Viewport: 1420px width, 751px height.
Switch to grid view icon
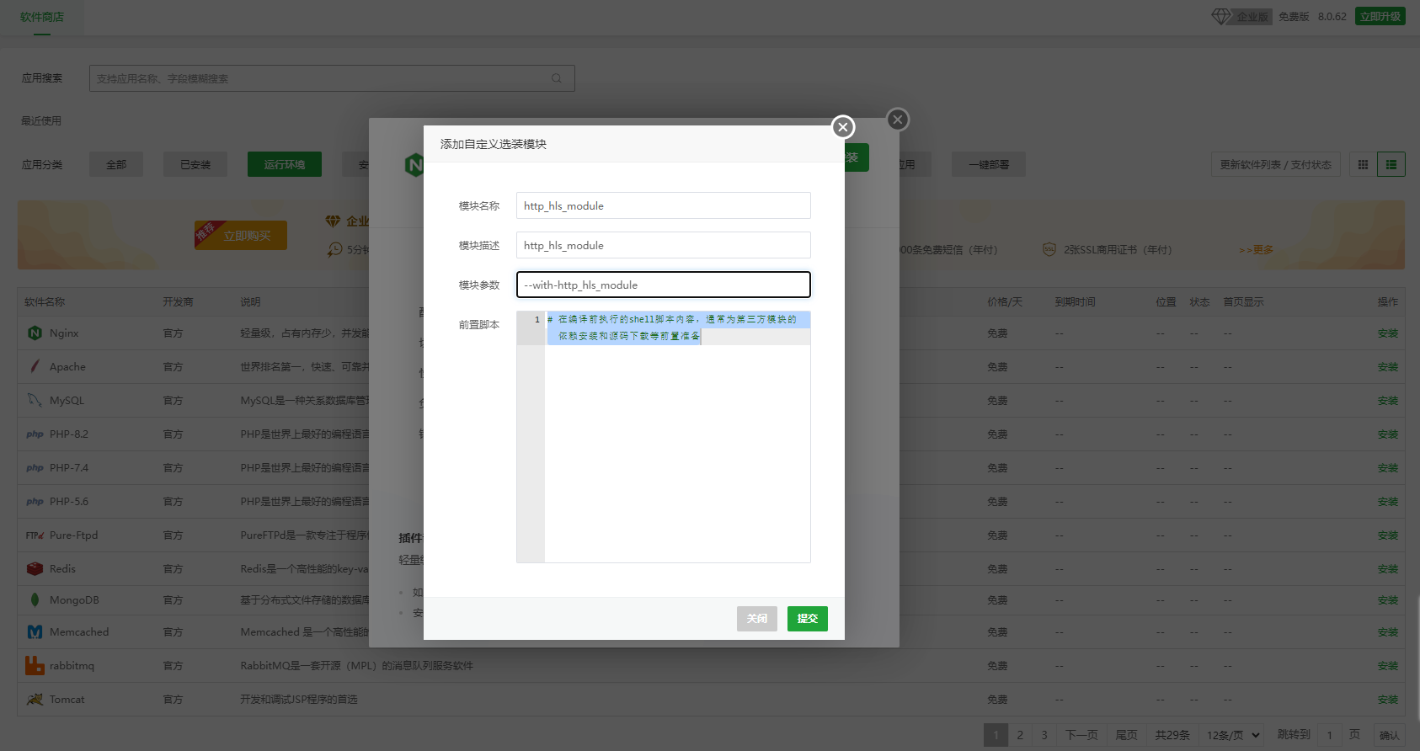1363,164
